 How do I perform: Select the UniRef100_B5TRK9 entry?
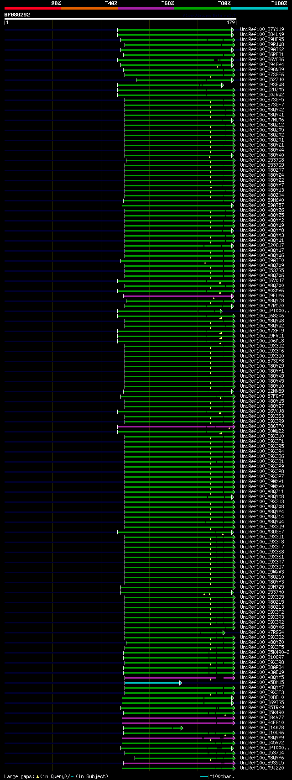coord(262,707)
